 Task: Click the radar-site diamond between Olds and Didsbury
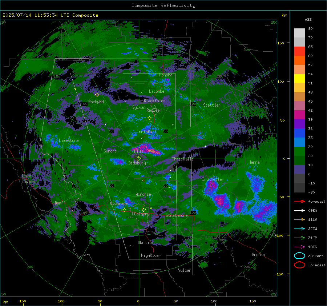pos(138,159)
